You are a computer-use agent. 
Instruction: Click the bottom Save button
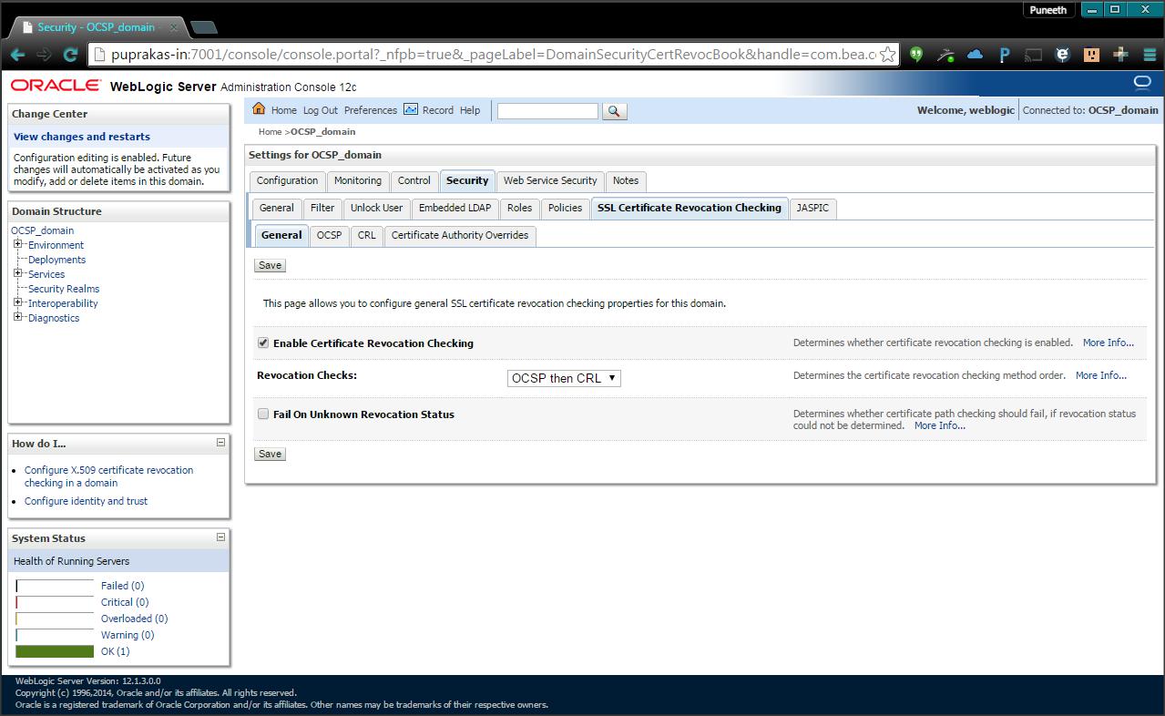[270, 454]
